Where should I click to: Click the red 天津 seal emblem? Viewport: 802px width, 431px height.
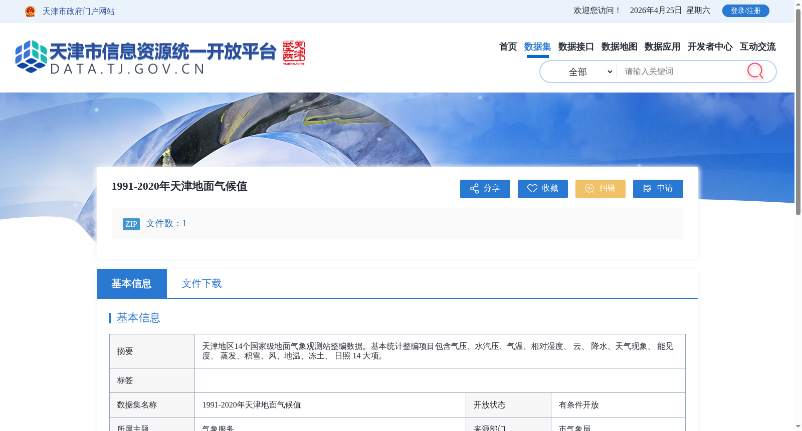coord(294,53)
